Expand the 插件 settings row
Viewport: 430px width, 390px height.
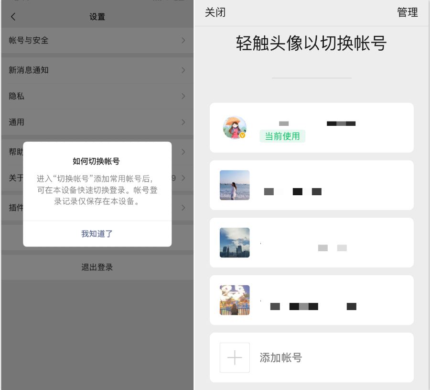[x=97, y=208]
